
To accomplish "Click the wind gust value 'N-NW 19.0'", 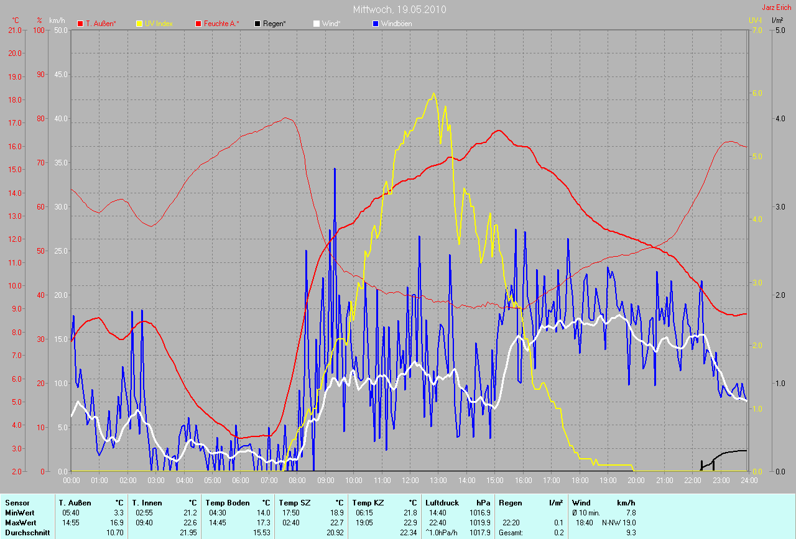I will point(619,522).
